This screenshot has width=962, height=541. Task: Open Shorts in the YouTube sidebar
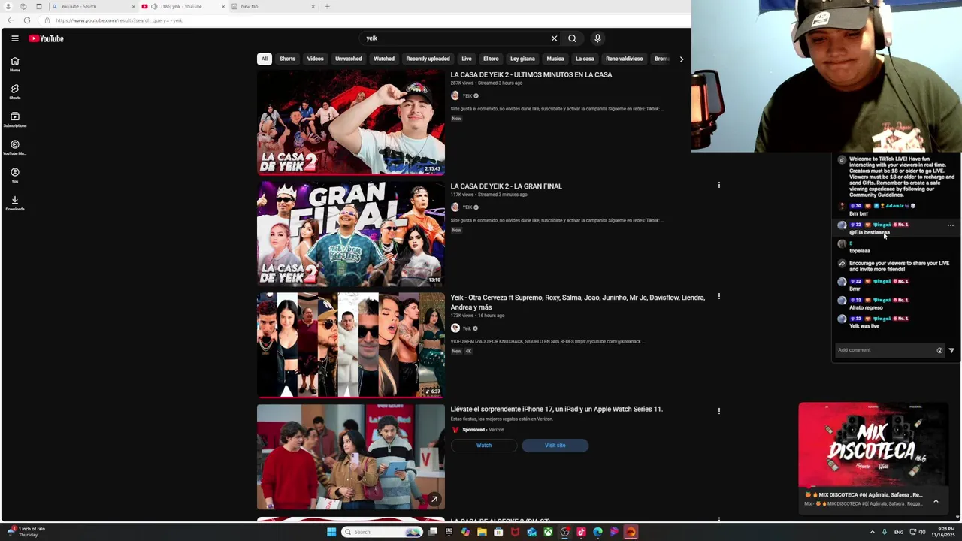pos(14,92)
